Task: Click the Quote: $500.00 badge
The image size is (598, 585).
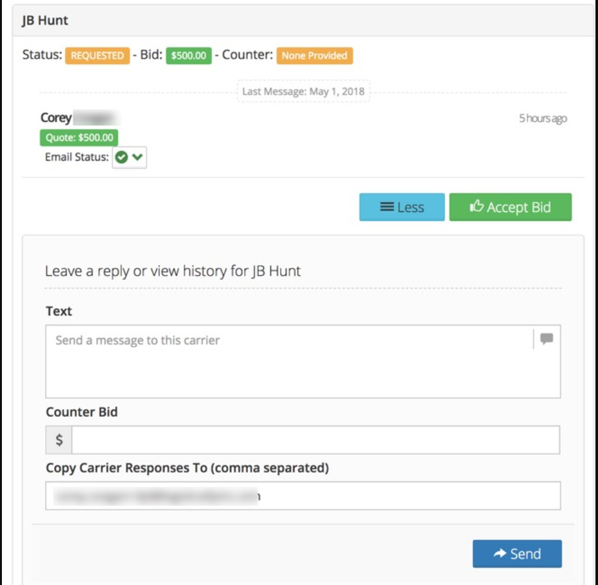Action: click(x=79, y=137)
